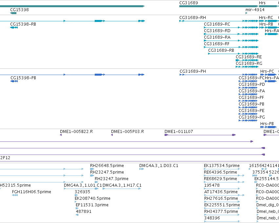Select the EP11531.3prime label
This screenshot has width=279, height=223.
tap(92, 205)
